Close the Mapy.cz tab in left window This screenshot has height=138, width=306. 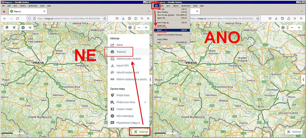(x=44, y=11)
